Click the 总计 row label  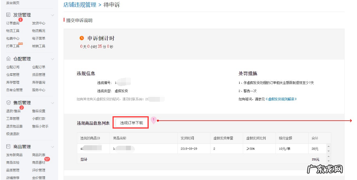point(84,159)
